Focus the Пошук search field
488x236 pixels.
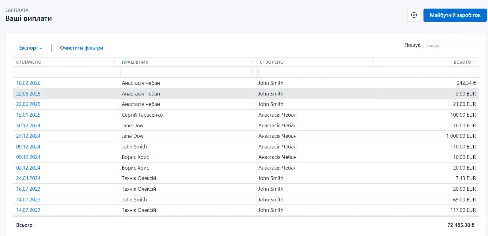[x=451, y=45]
